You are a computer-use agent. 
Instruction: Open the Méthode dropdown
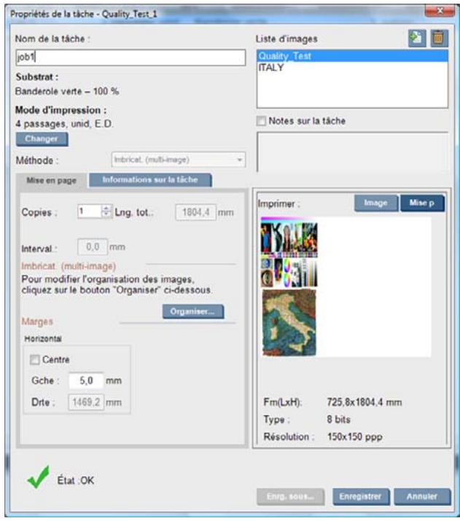tap(179, 160)
